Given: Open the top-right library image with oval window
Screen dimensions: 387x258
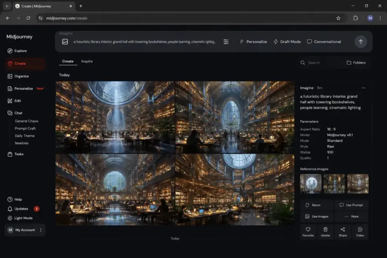Looking at the screenshot, I should 235,117.
